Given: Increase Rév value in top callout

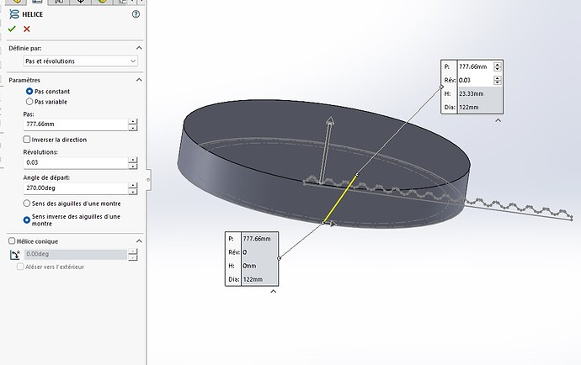Looking at the screenshot, I should click(x=498, y=77).
